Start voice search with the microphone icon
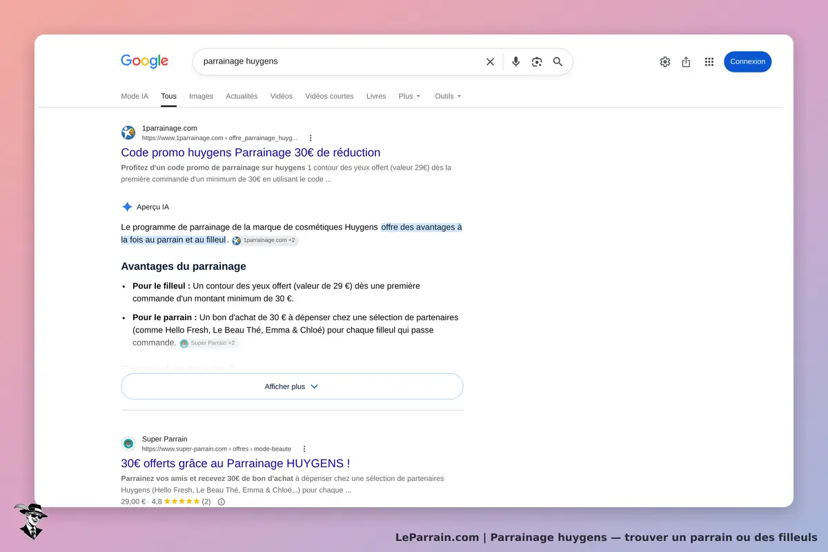The height and width of the screenshot is (552, 828). coord(515,61)
